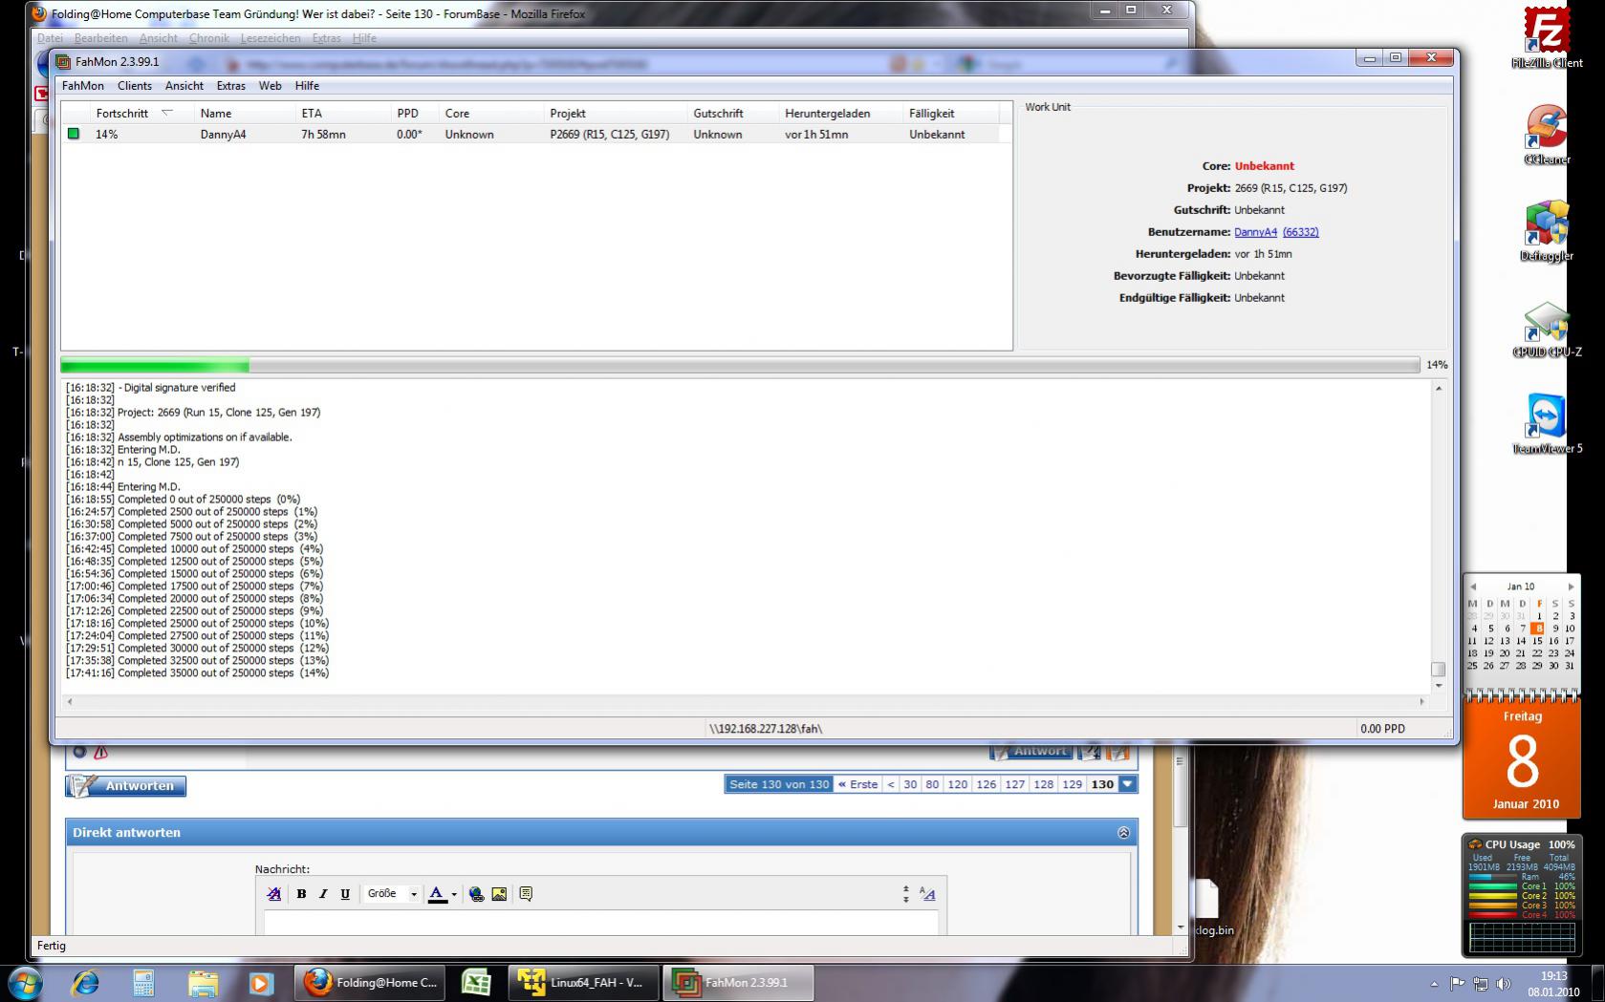Viewport: 1605px width, 1002px height.
Task: Open Windows Explorer taskbar icon
Action: pyautogui.click(x=203, y=982)
